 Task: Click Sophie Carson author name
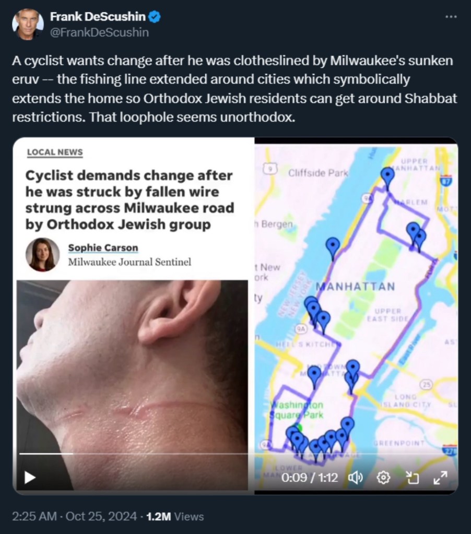103,247
